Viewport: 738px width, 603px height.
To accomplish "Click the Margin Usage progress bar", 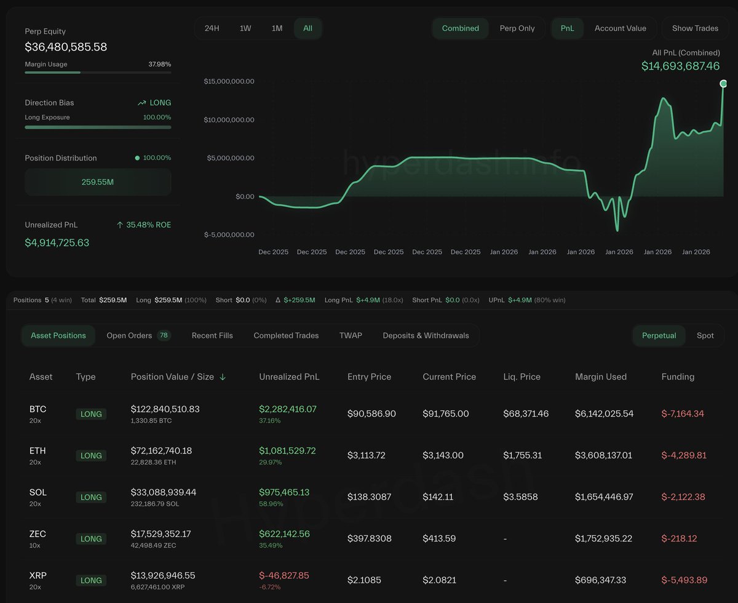I will click(x=98, y=73).
